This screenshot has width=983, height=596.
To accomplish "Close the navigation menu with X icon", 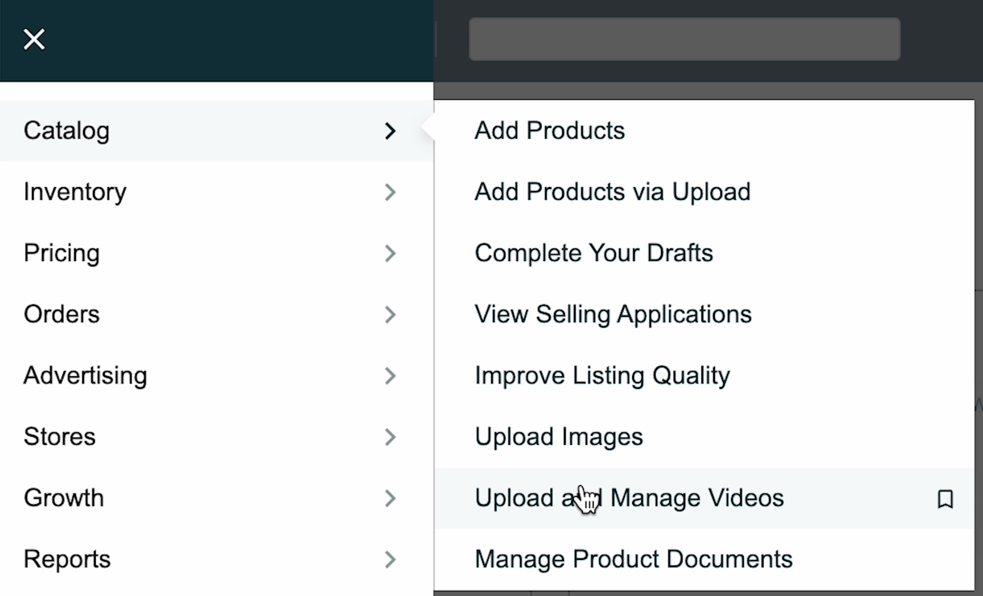I will pyautogui.click(x=34, y=39).
